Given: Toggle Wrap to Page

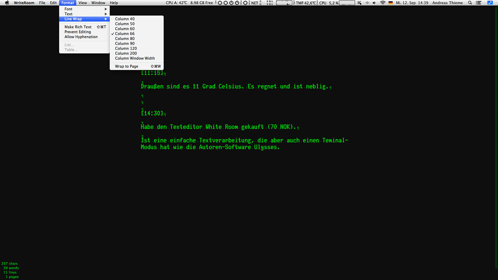Looking at the screenshot, I should point(136,66).
